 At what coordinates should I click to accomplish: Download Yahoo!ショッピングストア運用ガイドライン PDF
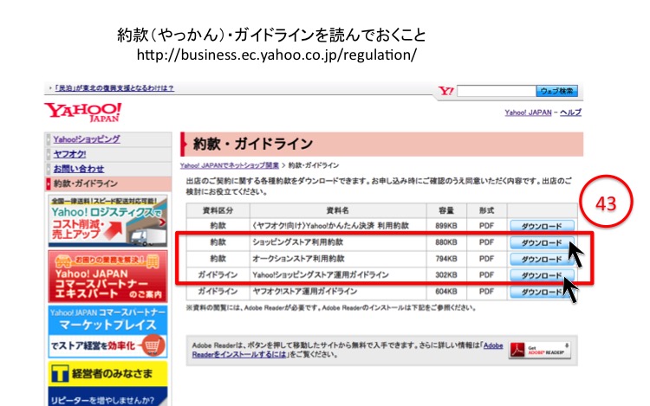click(542, 275)
